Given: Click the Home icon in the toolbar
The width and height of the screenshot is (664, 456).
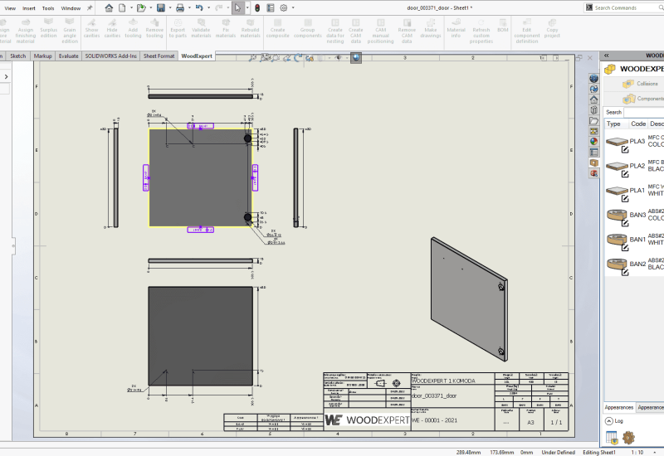Looking at the screenshot, I should (x=109, y=7).
